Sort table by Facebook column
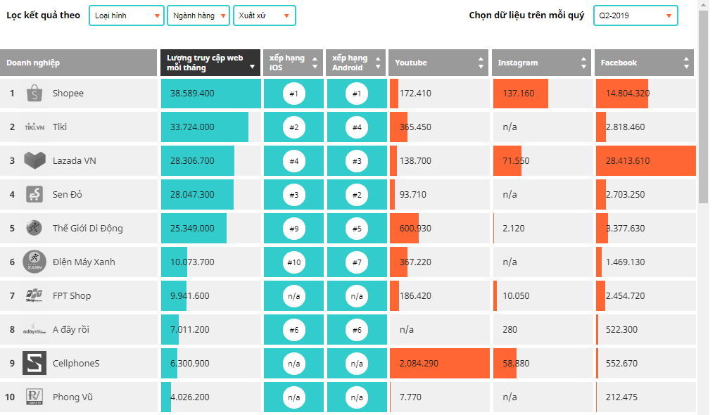The image size is (715, 415). [x=644, y=63]
